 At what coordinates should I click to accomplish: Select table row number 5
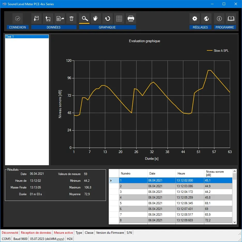133,203
